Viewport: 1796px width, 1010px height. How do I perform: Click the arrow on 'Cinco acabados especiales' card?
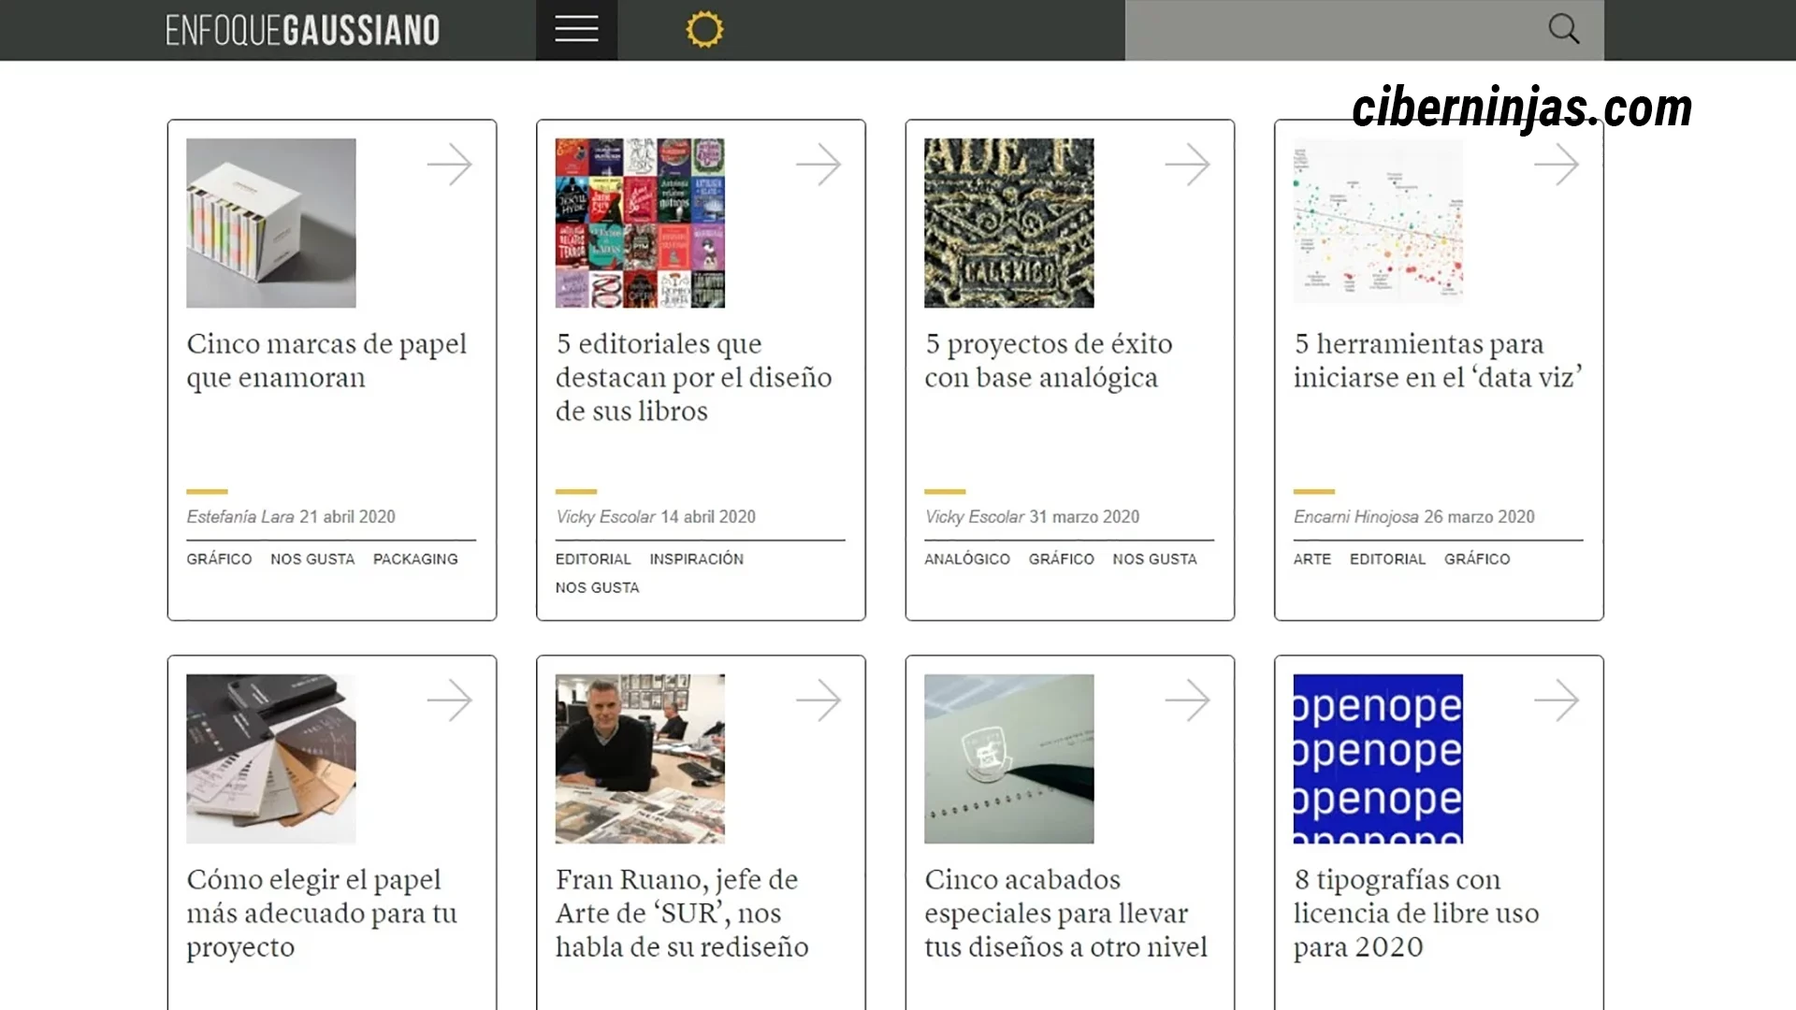pos(1189,700)
